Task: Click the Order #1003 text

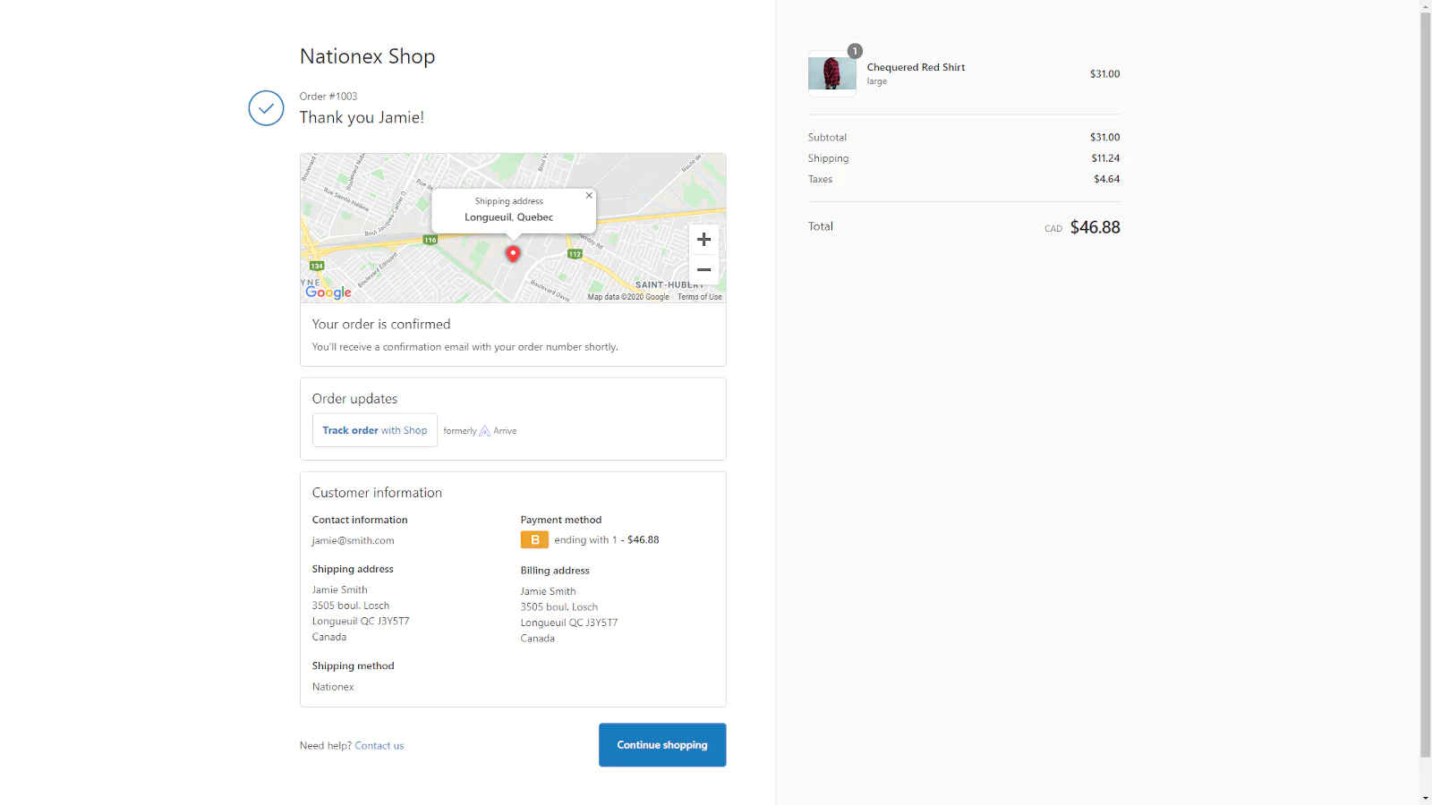Action: click(328, 97)
